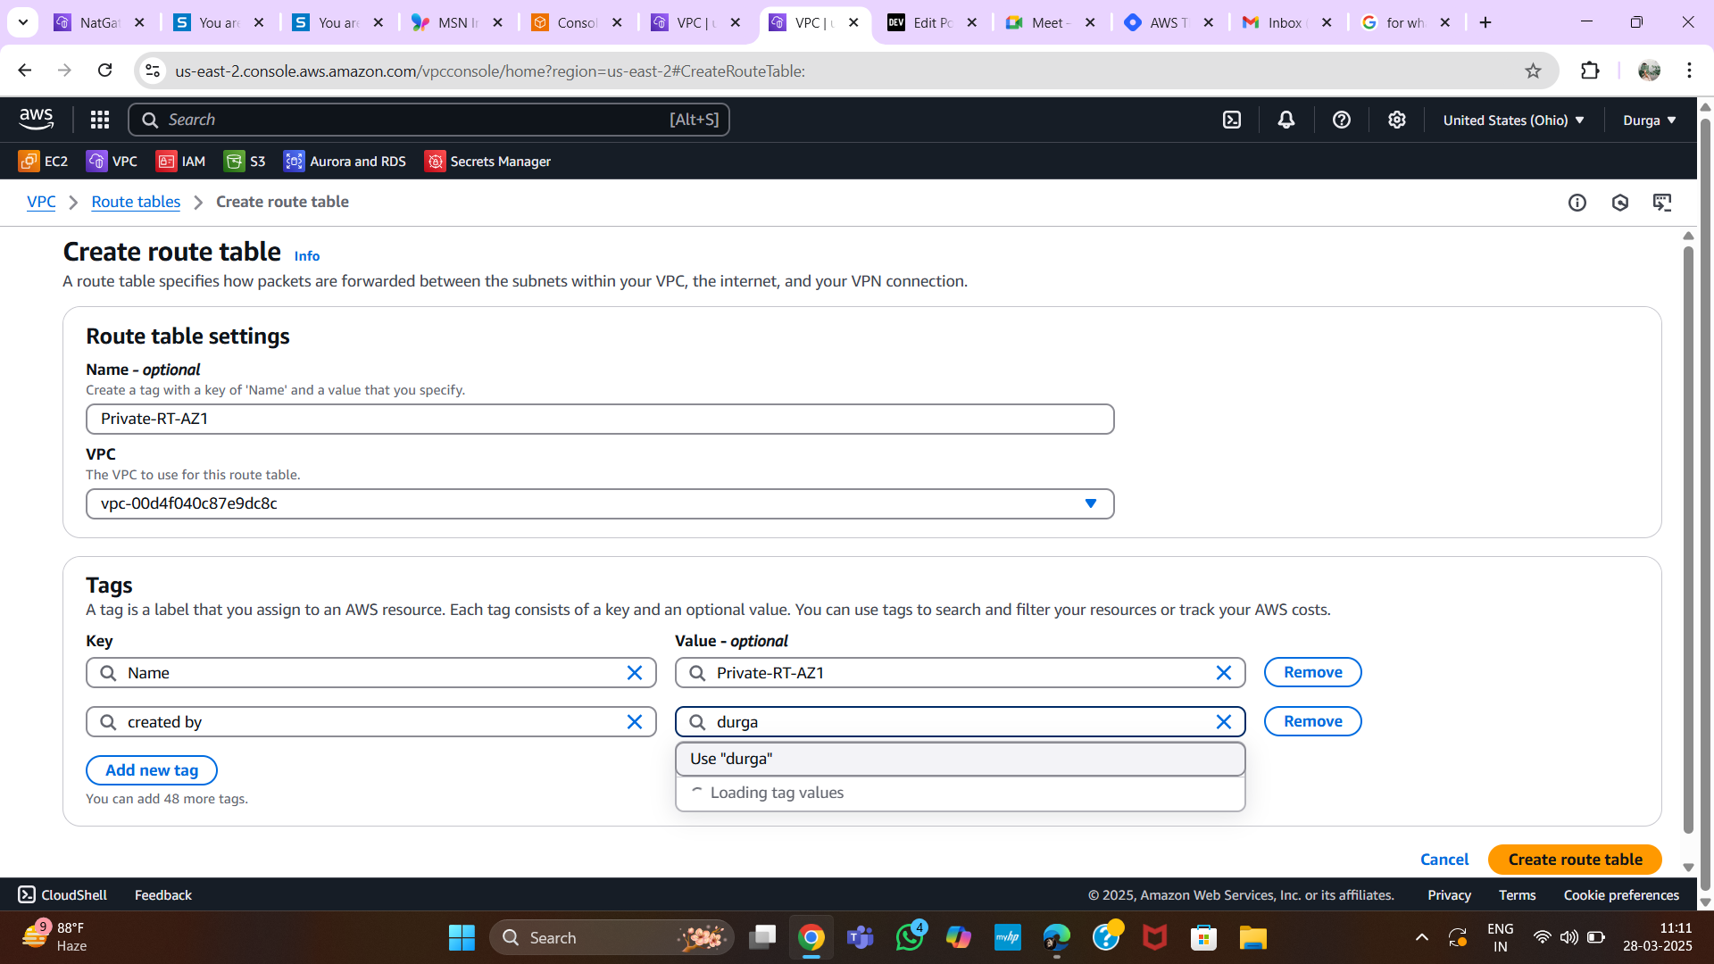This screenshot has width=1714, height=964.
Task: Open Cookie preferences in the footer
Action: (x=1621, y=894)
